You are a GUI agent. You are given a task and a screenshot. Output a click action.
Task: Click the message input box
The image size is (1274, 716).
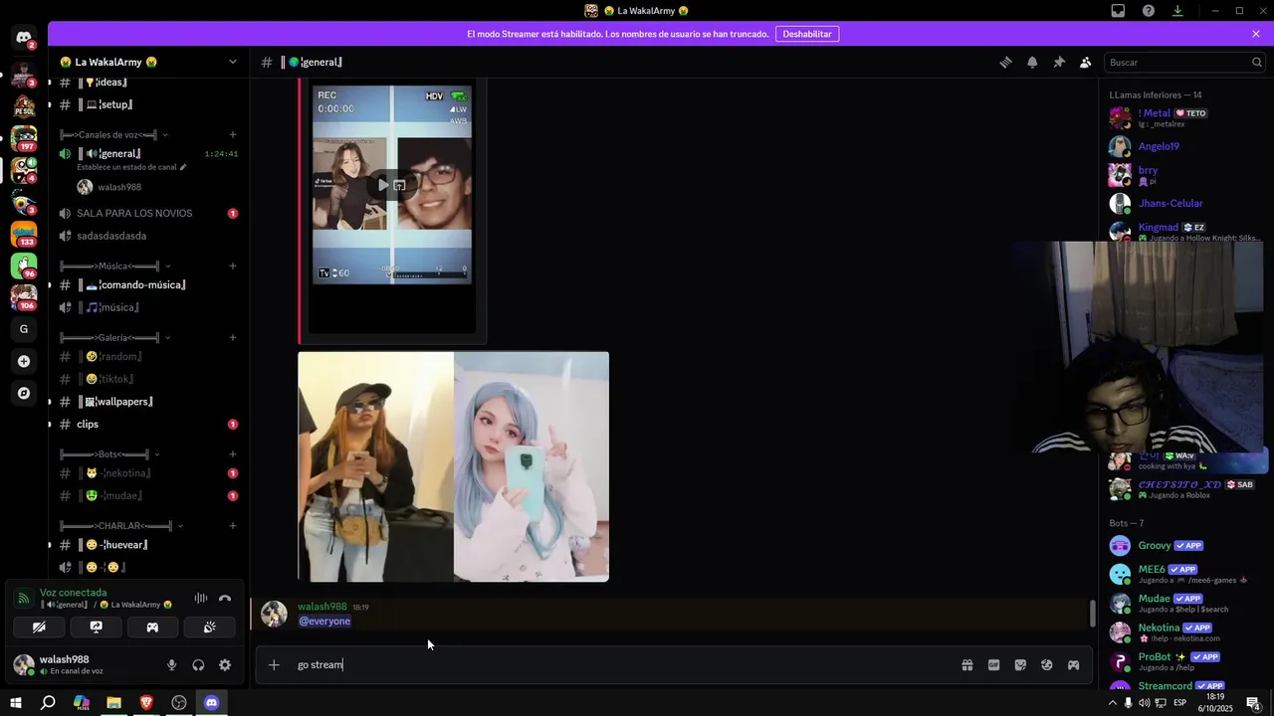(622, 664)
